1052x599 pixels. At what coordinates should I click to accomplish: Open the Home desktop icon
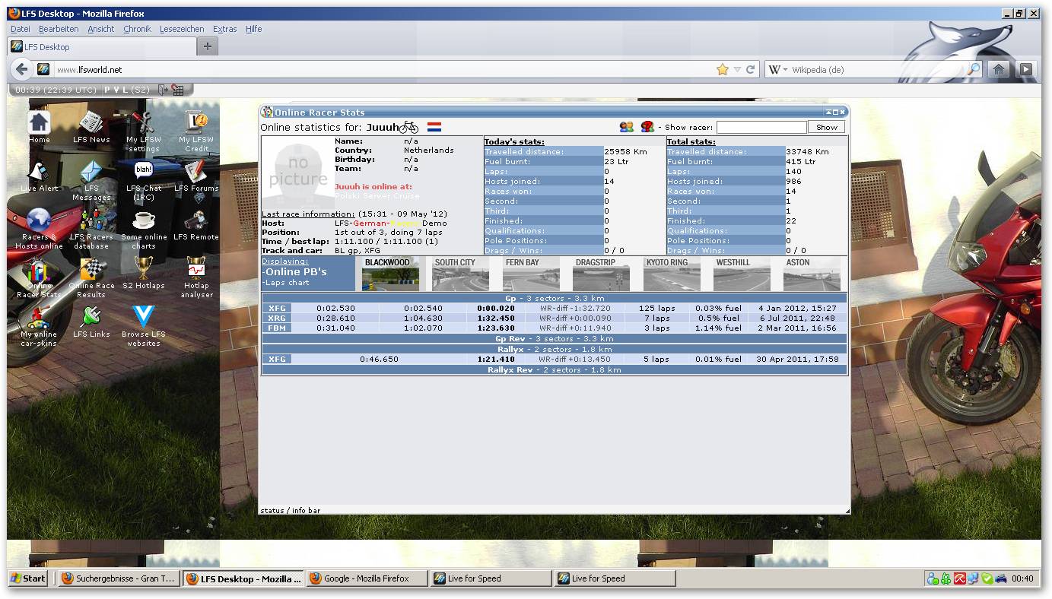[39, 122]
